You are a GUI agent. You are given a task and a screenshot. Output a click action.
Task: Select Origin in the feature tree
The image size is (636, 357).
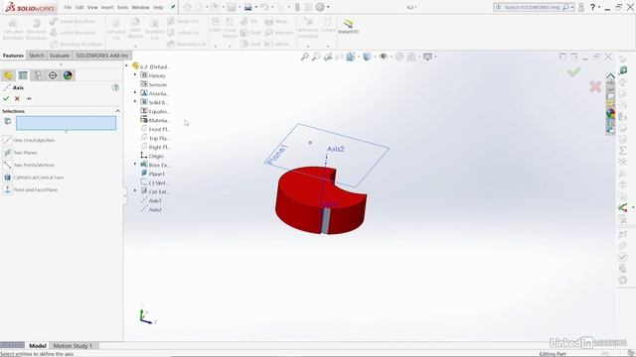click(152, 156)
